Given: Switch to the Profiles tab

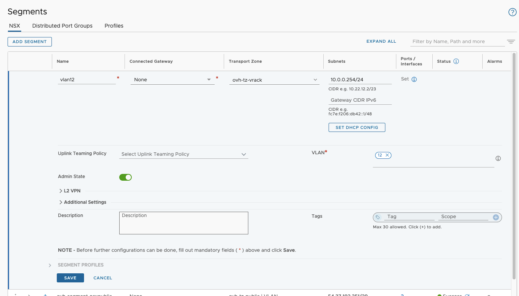Looking at the screenshot, I should tap(114, 26).
